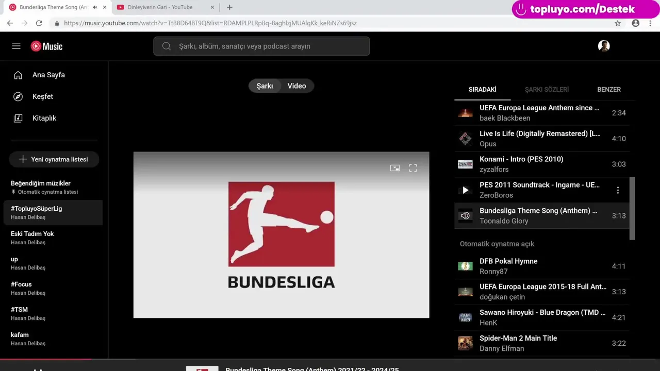660x371 pixels.
Task: Click artist name Danny Elfman
Action: click(502, 349)
